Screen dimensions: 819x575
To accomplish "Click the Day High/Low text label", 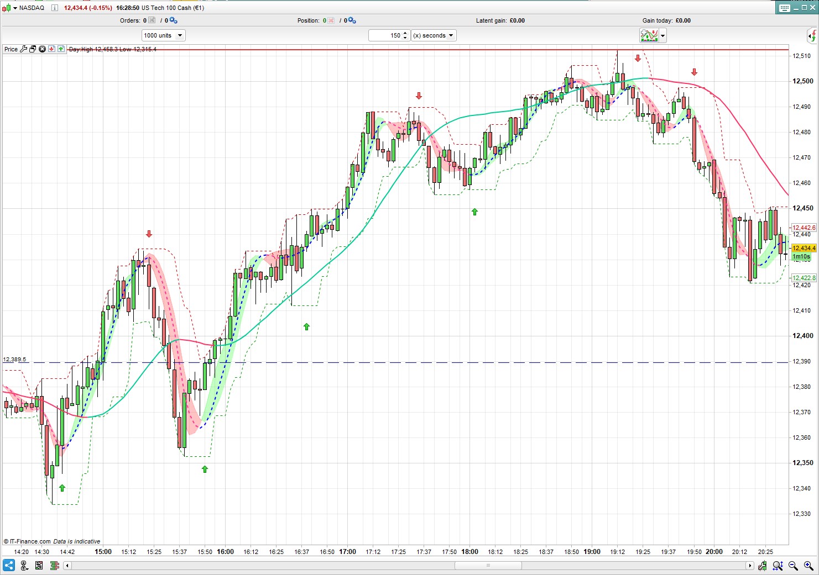I will [113, 49].
